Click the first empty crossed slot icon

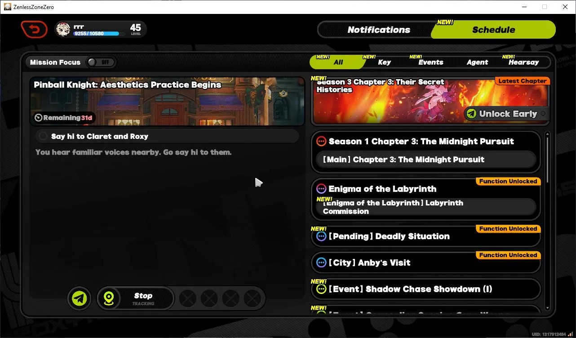pos(187,298)
